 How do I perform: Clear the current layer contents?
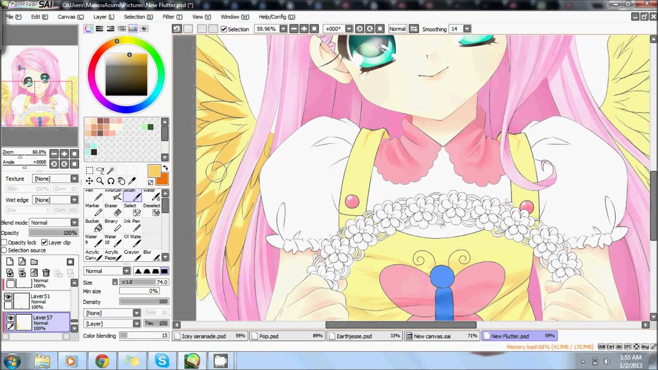pos(34,272)
